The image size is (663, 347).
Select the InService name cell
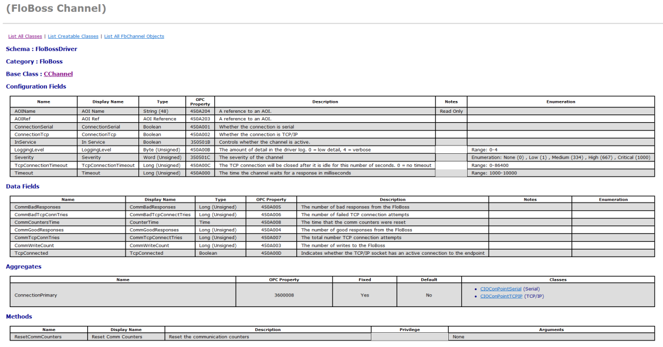[43, 142]
